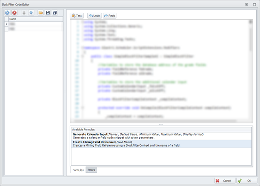Click the Save All disks icon
The width and height of the screenshot is (260, 186).
(x=55, y=13)
